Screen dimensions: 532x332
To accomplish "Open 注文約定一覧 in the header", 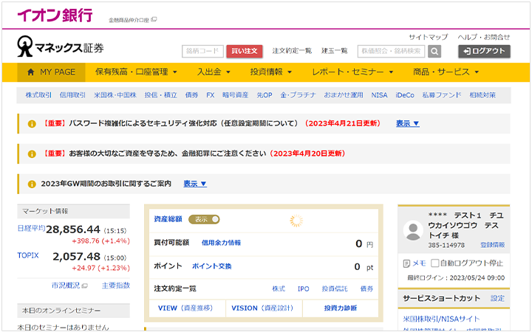I will pos(292,51).
